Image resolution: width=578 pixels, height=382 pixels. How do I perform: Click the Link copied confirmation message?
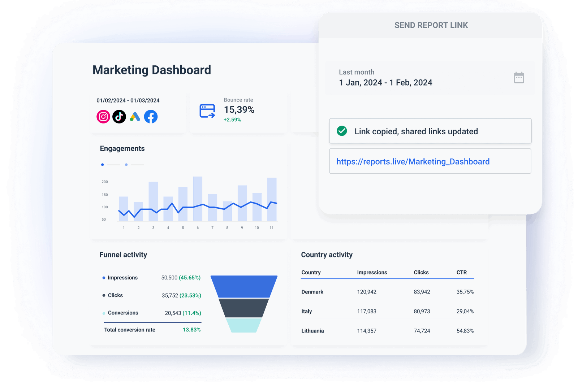pyautogui.click(x=416, y=131)
